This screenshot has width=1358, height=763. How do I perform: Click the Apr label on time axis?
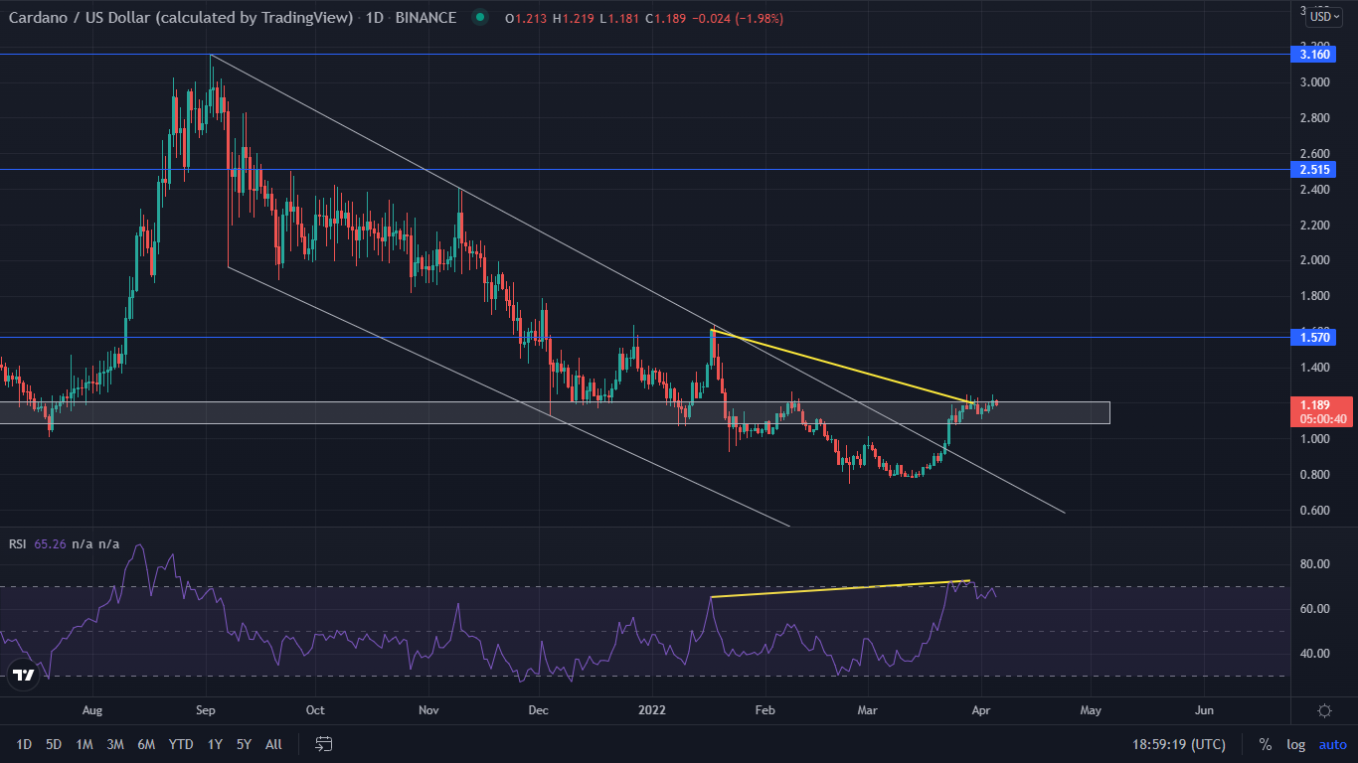point(981,710)
